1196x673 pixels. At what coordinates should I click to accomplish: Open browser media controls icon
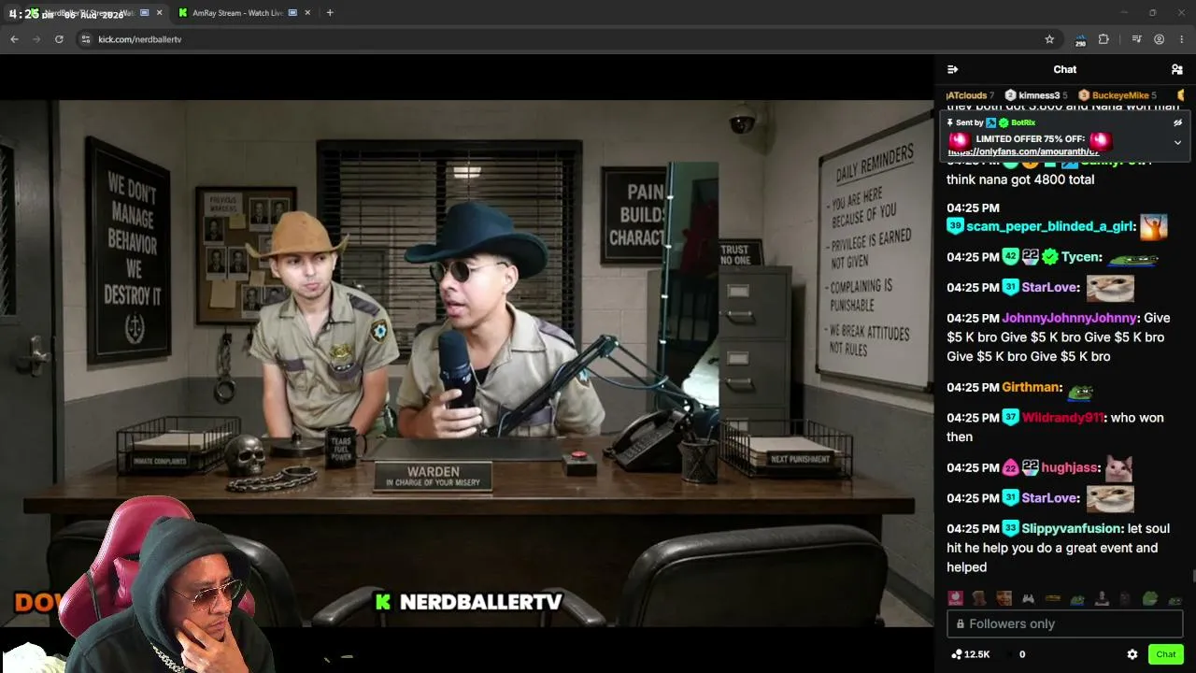click(1136, 39)
